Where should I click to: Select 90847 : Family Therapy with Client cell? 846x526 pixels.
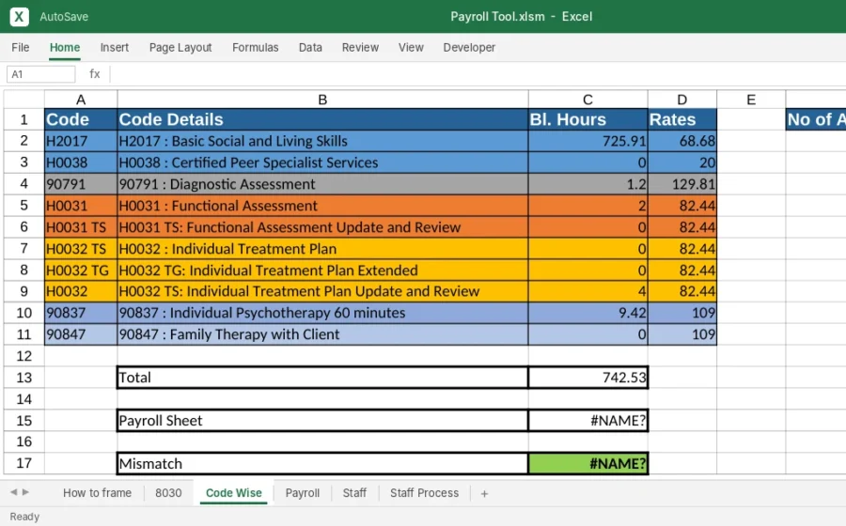[322, 334]
